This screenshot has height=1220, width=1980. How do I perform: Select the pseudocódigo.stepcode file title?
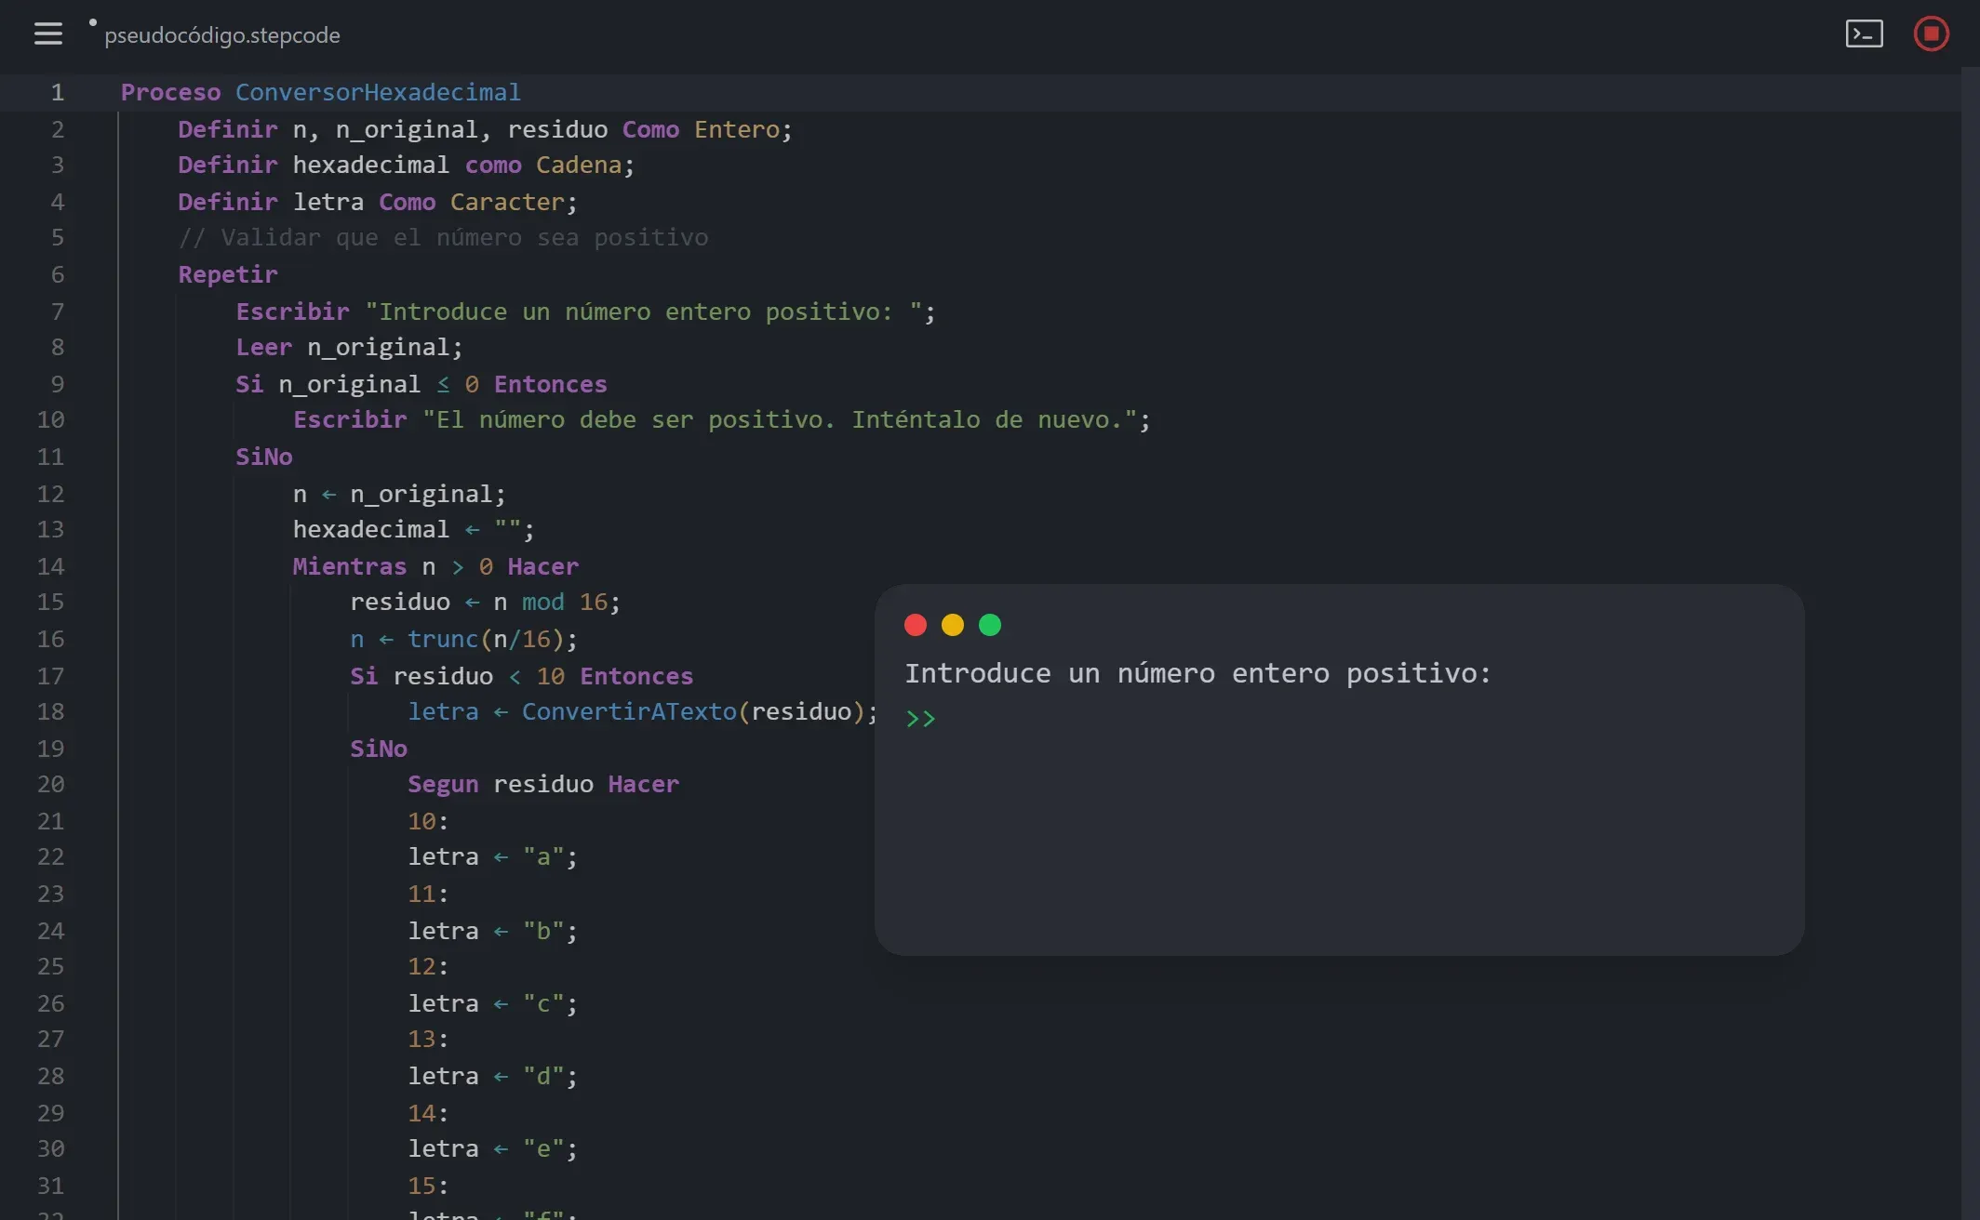pos(222,34)
